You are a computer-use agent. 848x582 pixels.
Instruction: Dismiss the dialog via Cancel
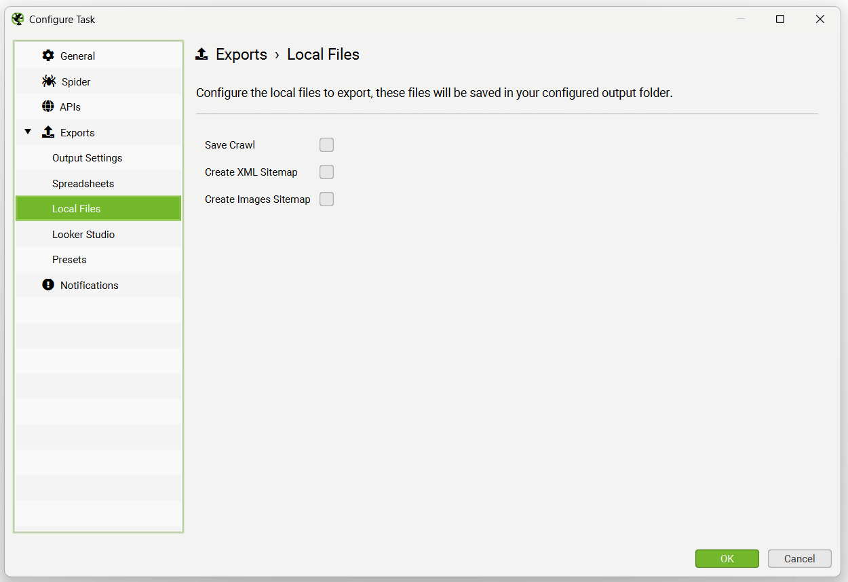[x=799, y=558]
